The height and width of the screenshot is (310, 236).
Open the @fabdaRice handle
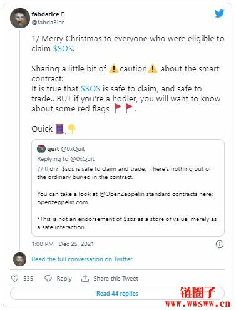48,23
